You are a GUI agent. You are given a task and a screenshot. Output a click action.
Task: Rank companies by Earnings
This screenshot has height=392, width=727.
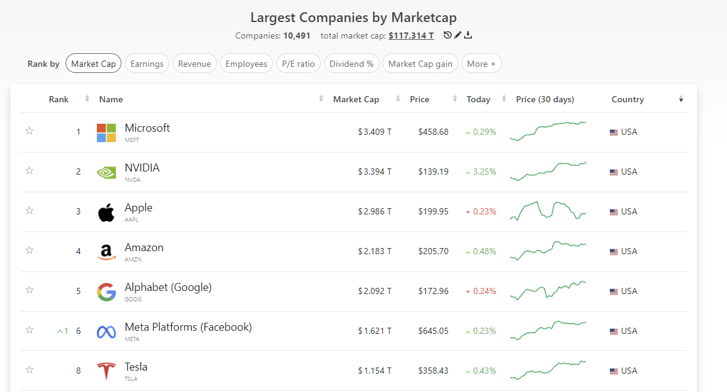tap(147, 64)
